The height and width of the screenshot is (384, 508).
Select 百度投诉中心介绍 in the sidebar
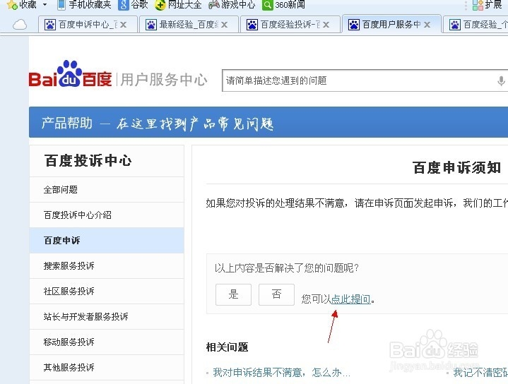pos(107,215)
